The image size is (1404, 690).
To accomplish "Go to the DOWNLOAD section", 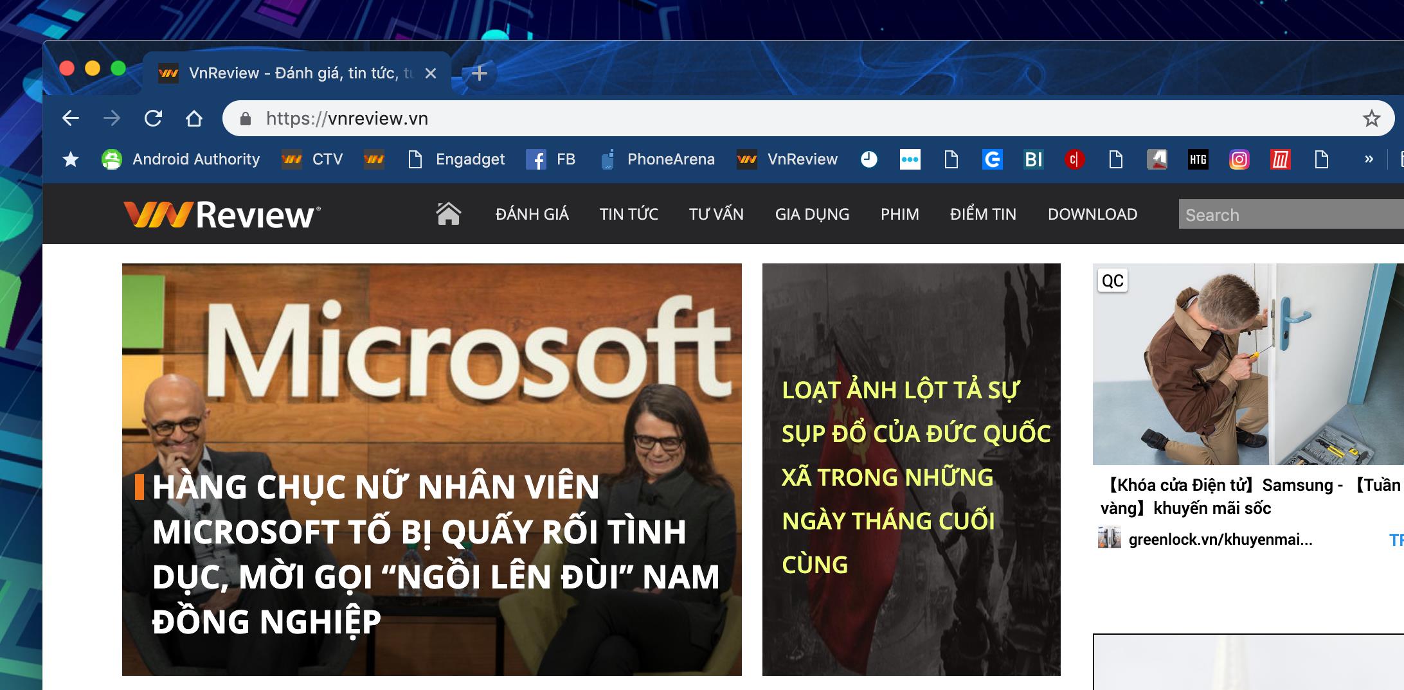I will pyautogui.click(x=1092, y=214).
